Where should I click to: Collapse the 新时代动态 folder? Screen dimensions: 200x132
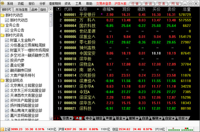pyautogui.click(x=12, y=15)
